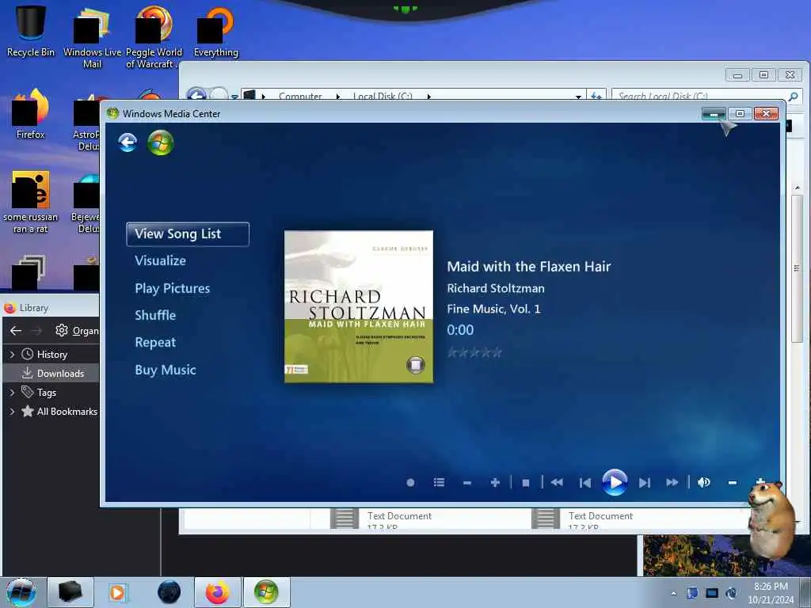Launch Firefox from the desktop
811x608 pixels.
point(31,114)
